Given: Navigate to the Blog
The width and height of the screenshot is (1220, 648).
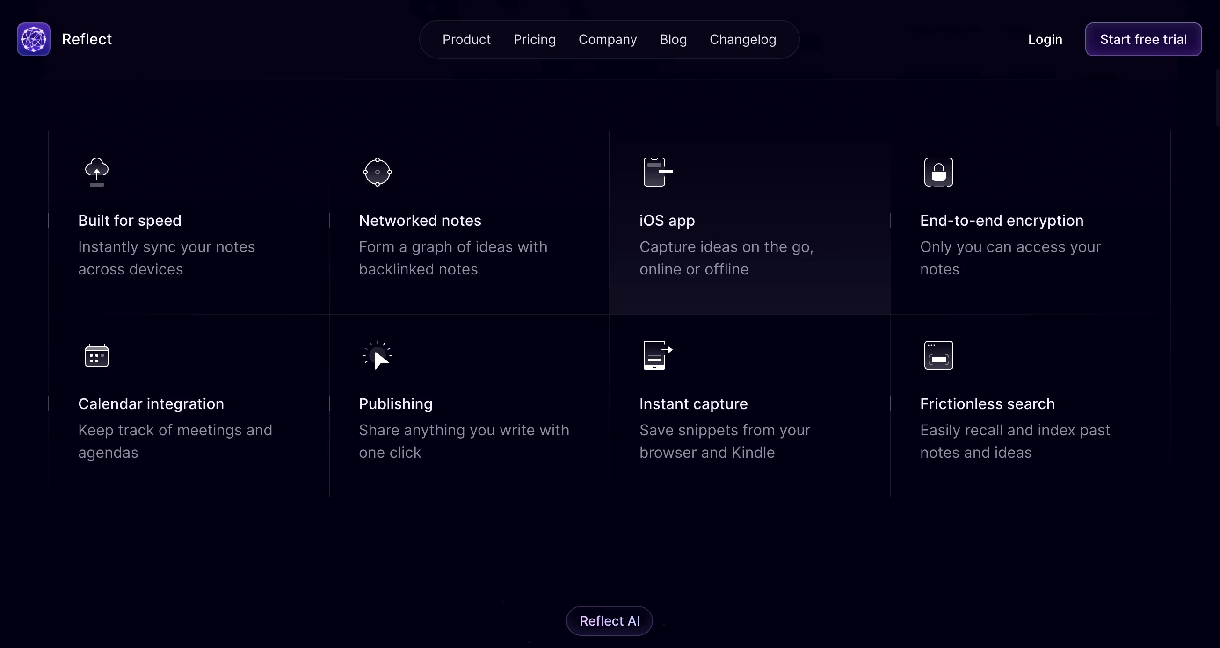Looking at the screenshot, I should 673,39.
